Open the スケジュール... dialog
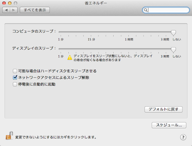Viewport: 192px width, 146px height. (x=169, y=125)
